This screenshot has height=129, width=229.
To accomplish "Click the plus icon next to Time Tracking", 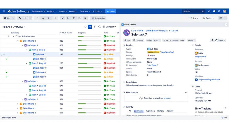I will [x=225, y=108].
